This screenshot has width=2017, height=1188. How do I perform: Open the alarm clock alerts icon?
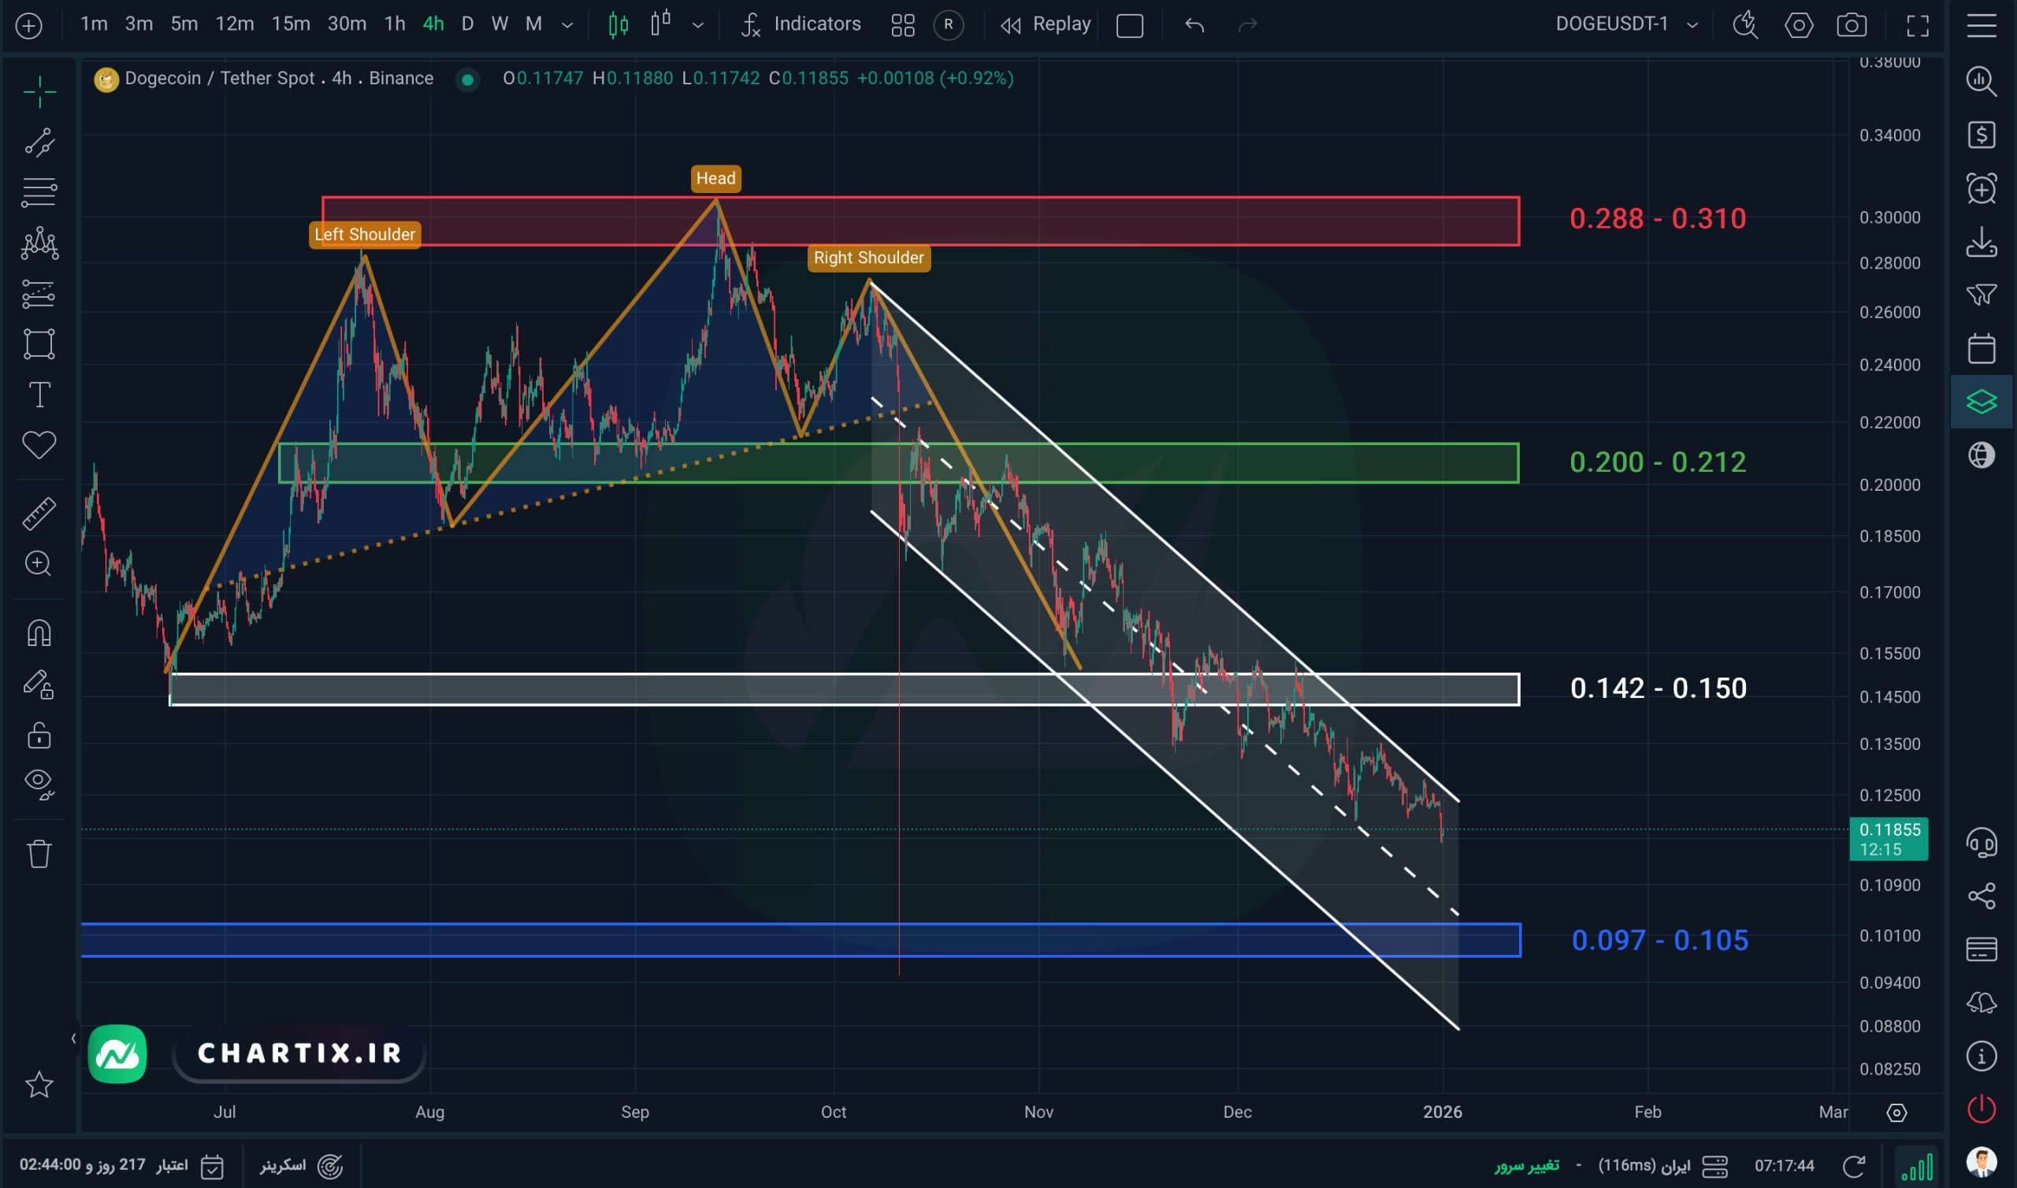tap(1981, 189)
